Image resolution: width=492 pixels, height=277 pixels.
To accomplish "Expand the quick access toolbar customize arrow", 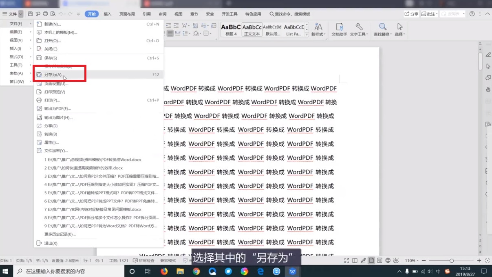I will 79,14.
